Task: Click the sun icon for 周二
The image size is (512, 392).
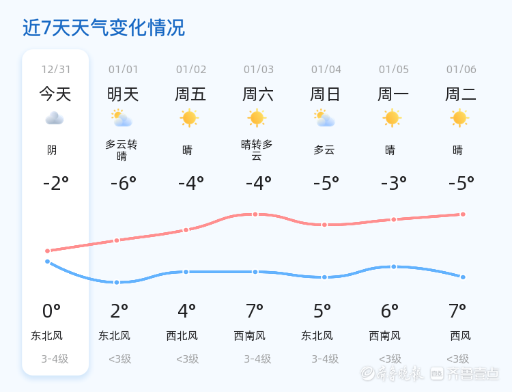Action: [459, 118]
